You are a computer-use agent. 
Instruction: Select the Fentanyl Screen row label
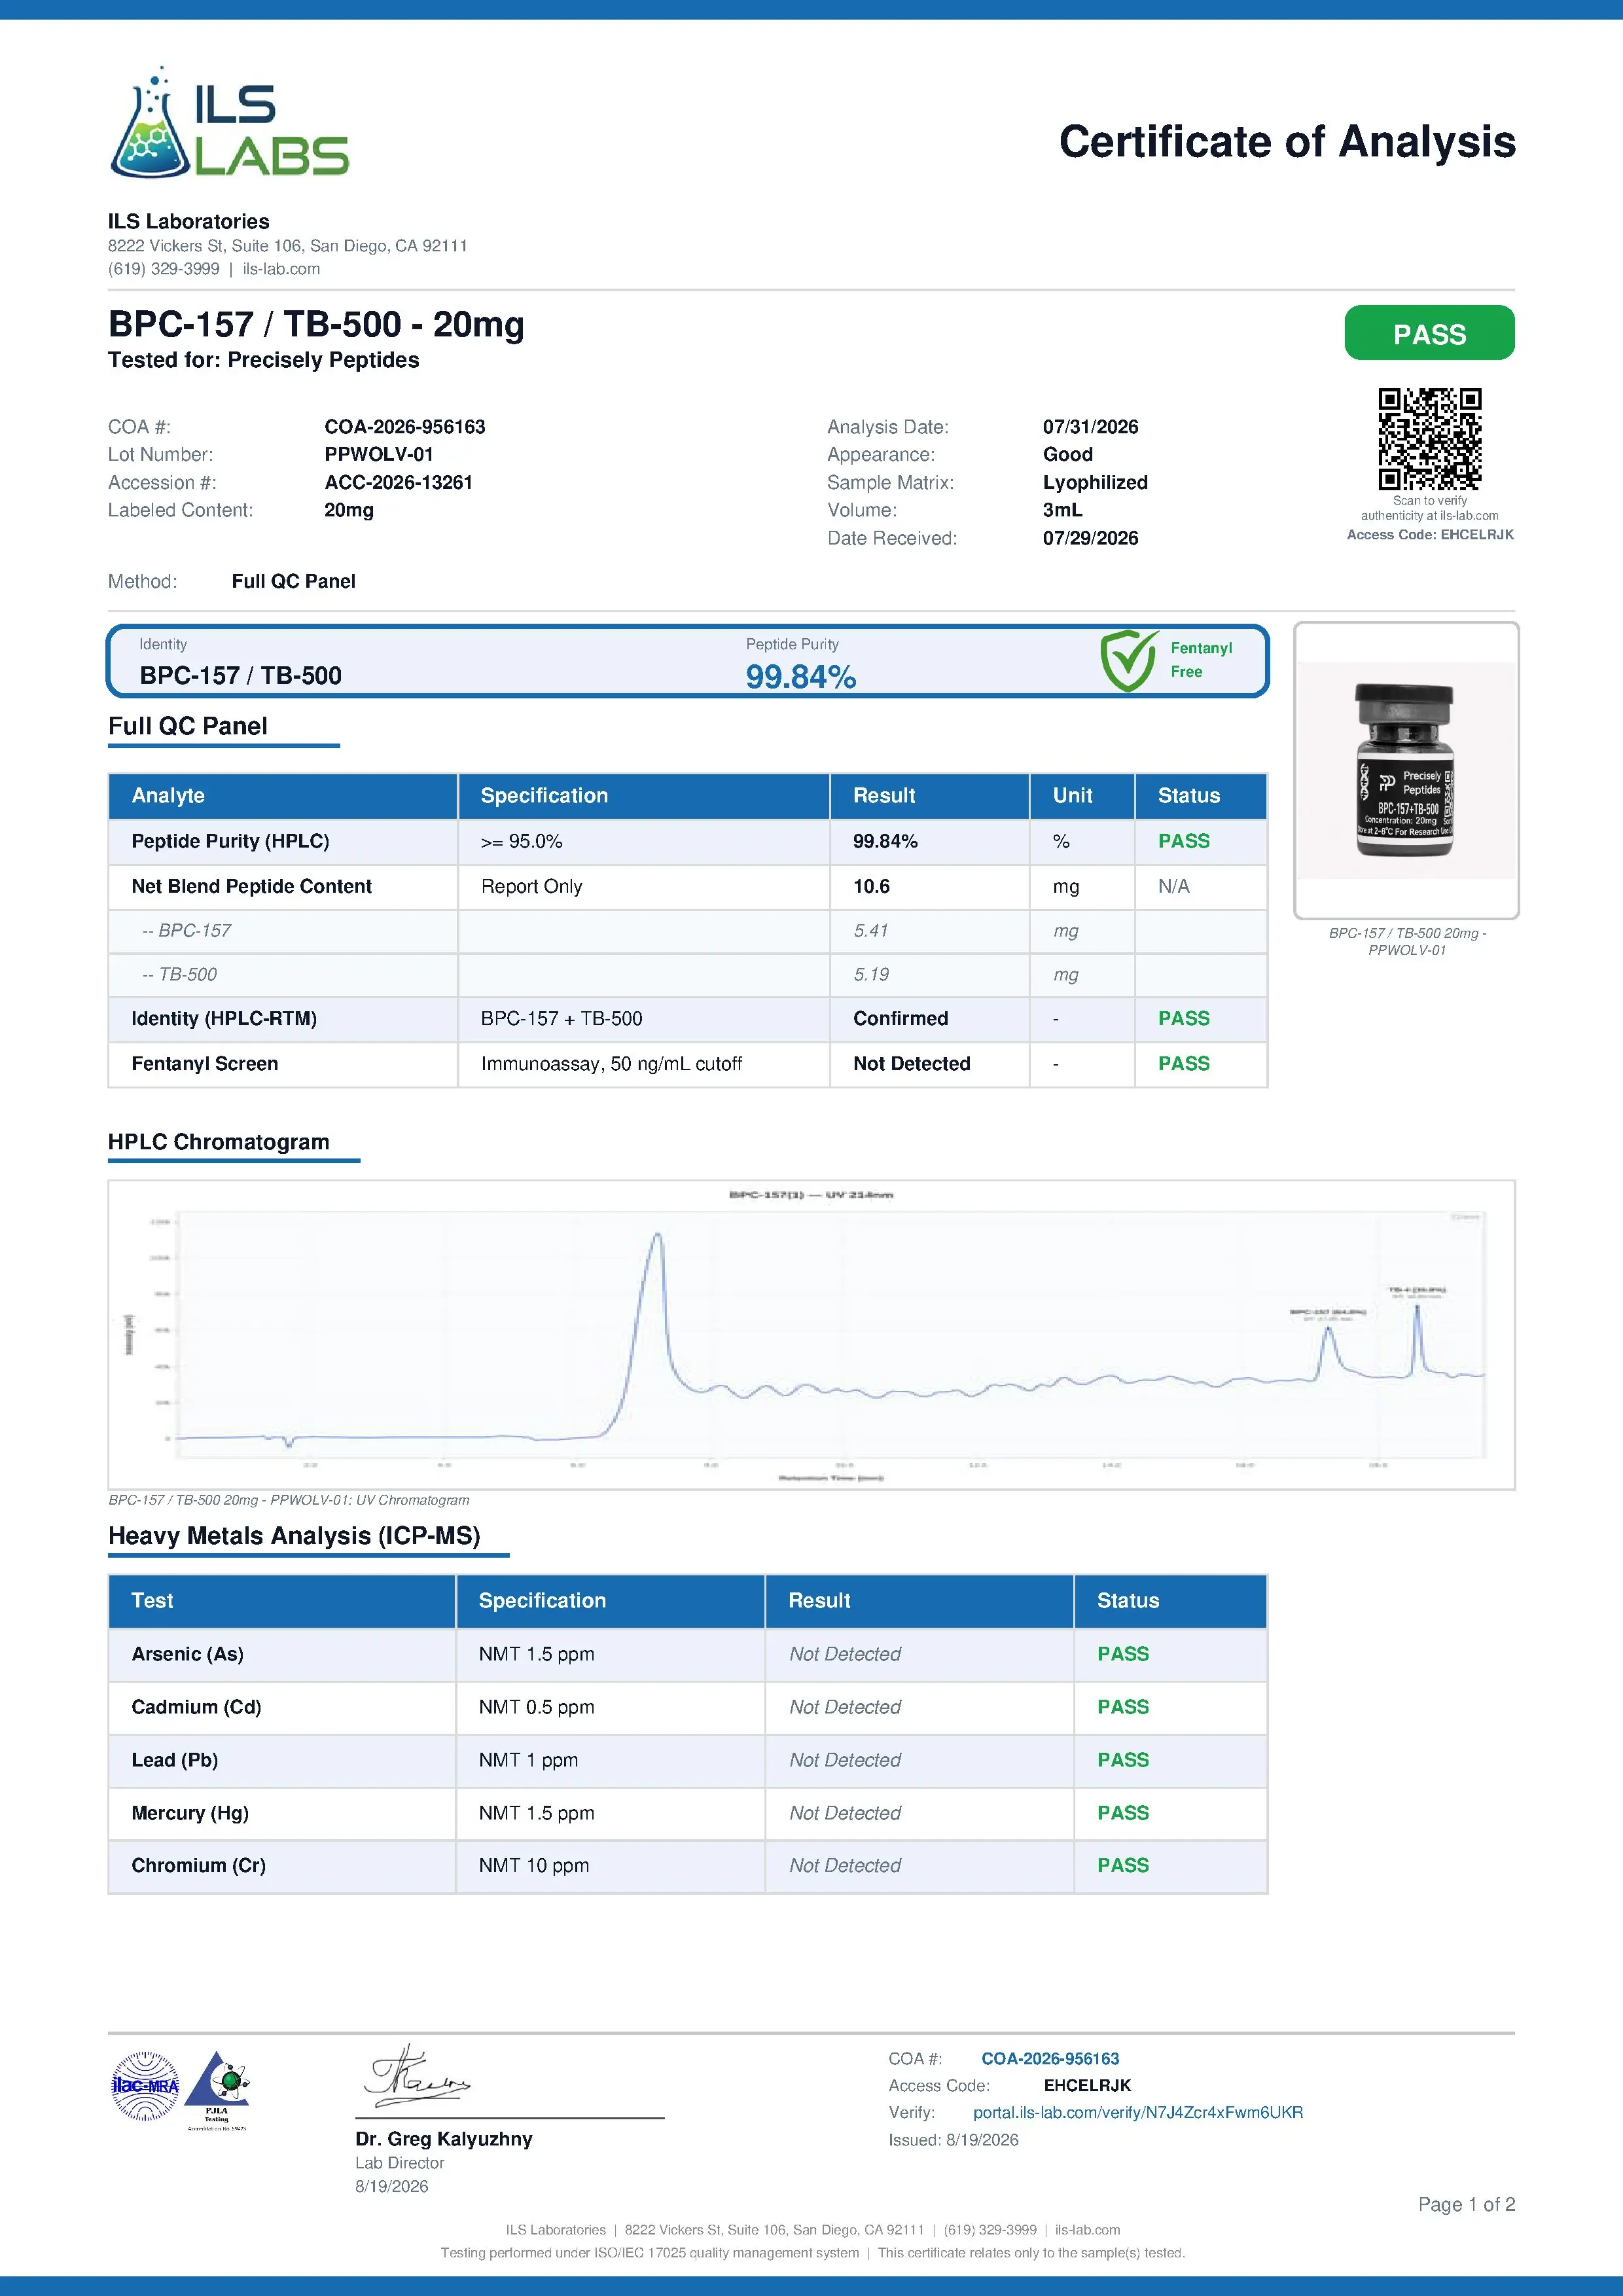coord(205,1064)
